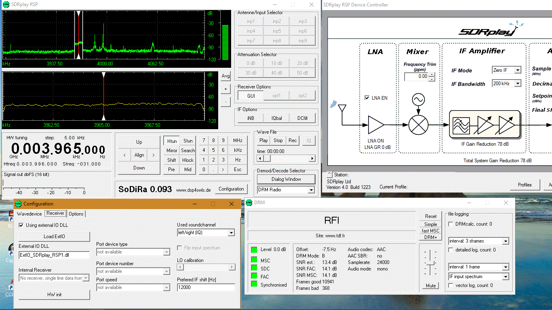Image resolution: width=552 pixels, height=310 pixels.
Task: Click the green Level indicator in DRM
Action: point(254,249)
